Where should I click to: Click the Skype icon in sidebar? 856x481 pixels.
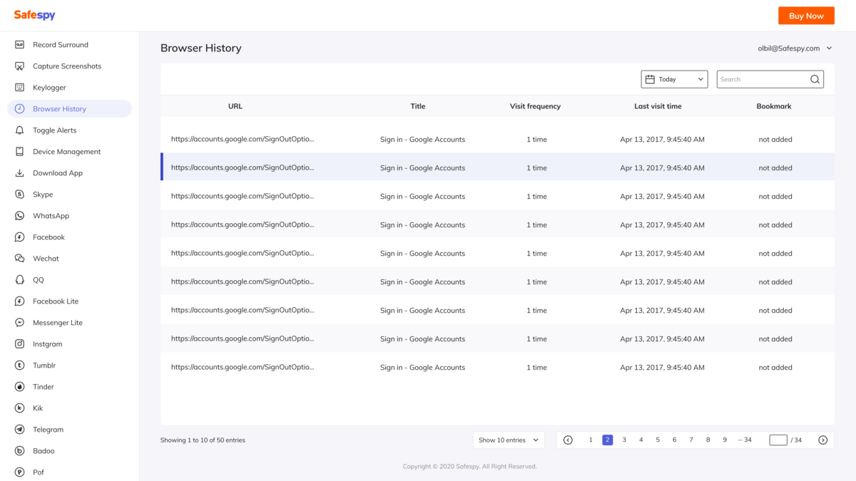click(20, 195)
